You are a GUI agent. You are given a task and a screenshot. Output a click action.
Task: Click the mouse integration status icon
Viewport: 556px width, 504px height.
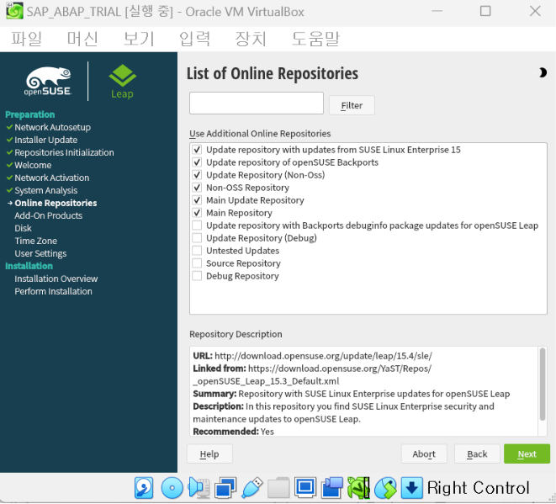(x=385, y=488)
